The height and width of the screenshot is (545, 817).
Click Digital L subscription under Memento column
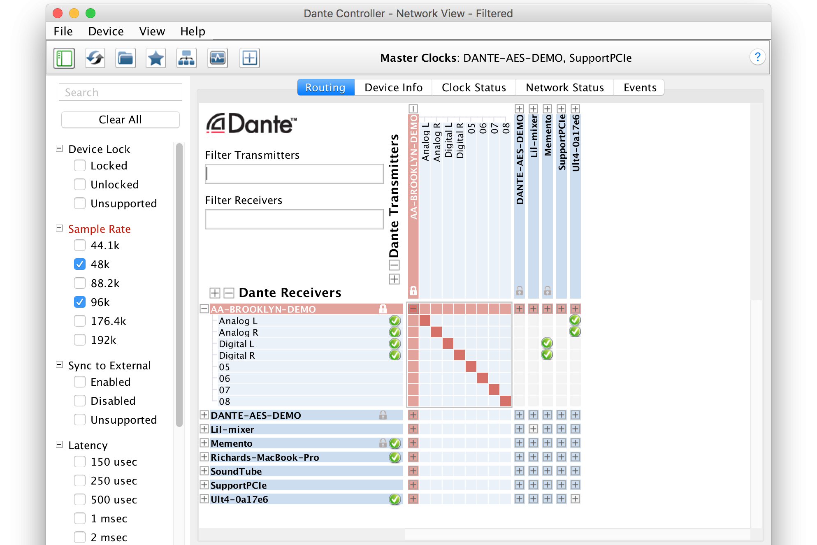(547, 343)
